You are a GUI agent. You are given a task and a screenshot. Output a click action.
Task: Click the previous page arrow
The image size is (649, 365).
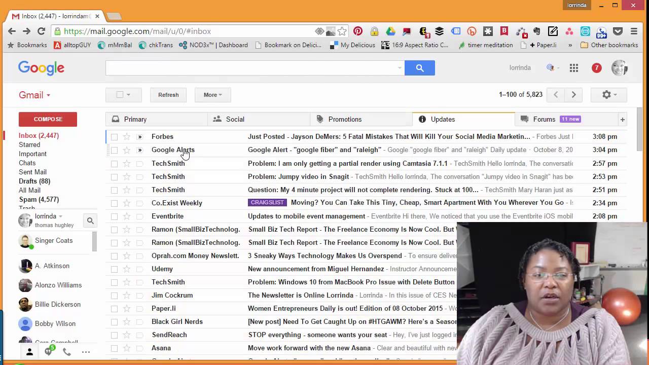click(x=556, y=95)
